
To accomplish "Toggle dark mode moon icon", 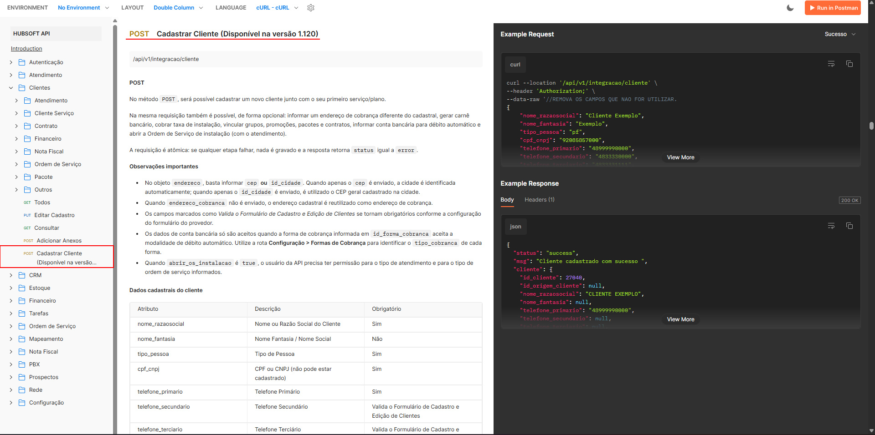I will click(x=790, y=8).
